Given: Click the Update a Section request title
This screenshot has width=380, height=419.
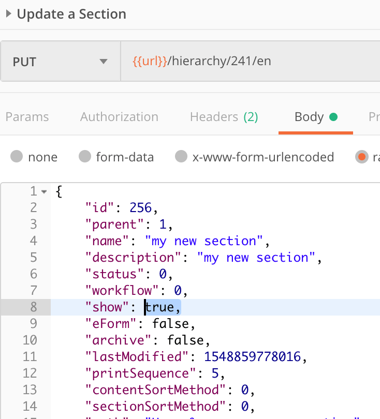Looking at the screenshot, I should point(71,14).
